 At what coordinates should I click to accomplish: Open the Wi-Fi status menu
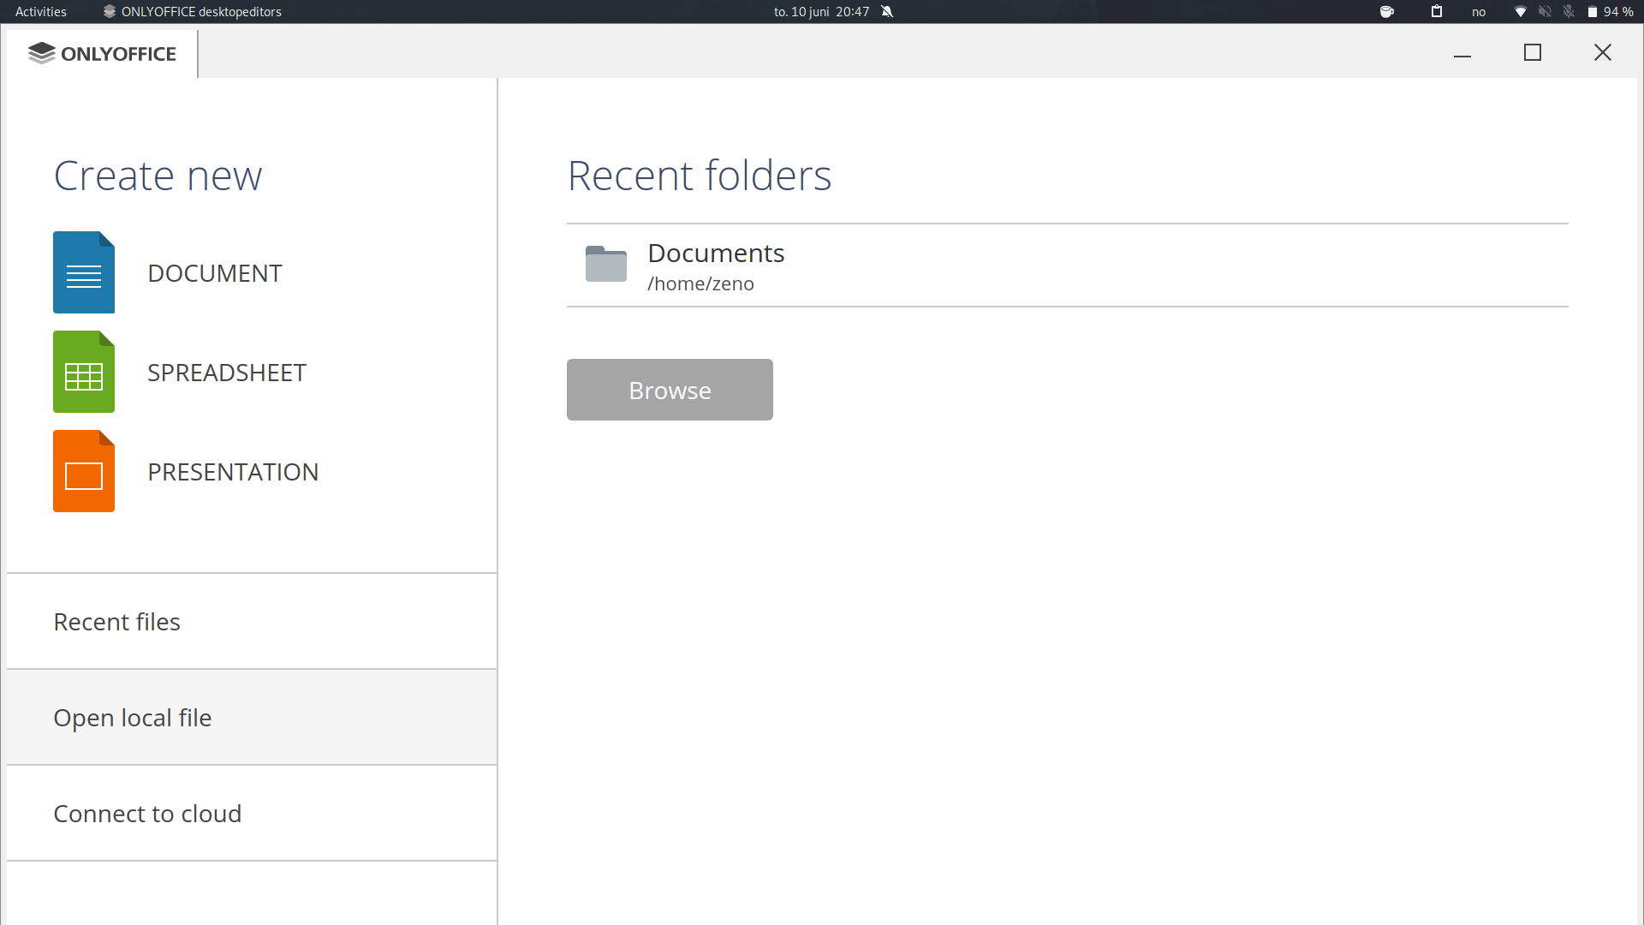click(1521, 11)
